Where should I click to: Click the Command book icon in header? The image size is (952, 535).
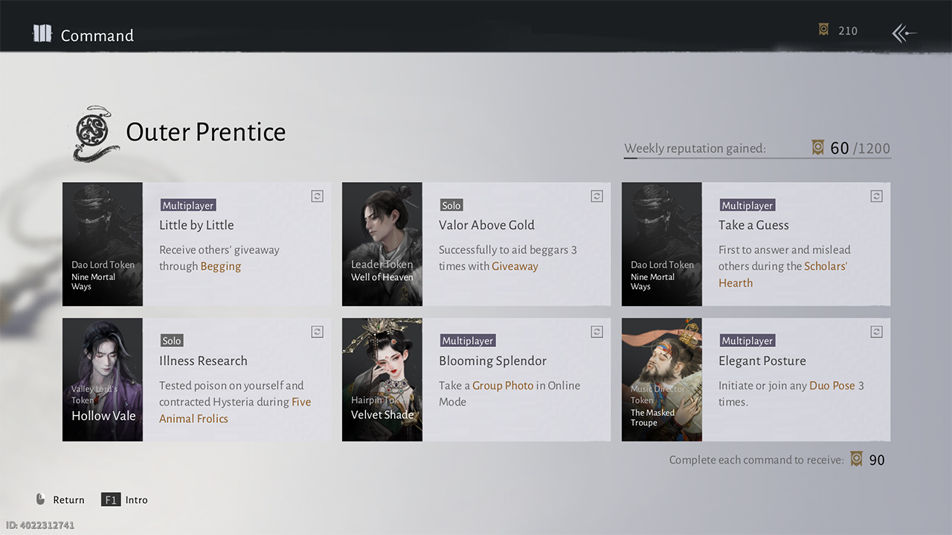(x=42, y=34)
